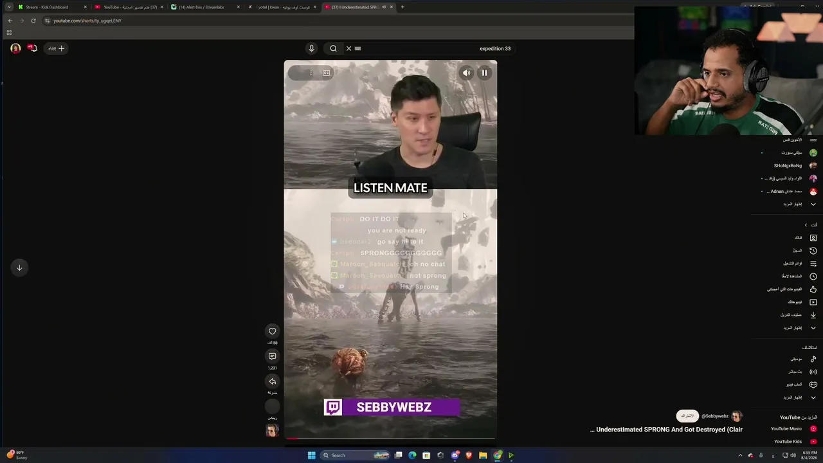The width and height of the screenshot is (823, 463).
Task: Click the search magnifier icon
Action: tap(333, 48)
